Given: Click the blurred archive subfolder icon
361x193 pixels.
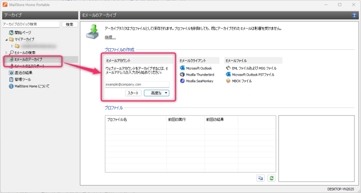Looking at the screenshot, I should coord(17,46).
